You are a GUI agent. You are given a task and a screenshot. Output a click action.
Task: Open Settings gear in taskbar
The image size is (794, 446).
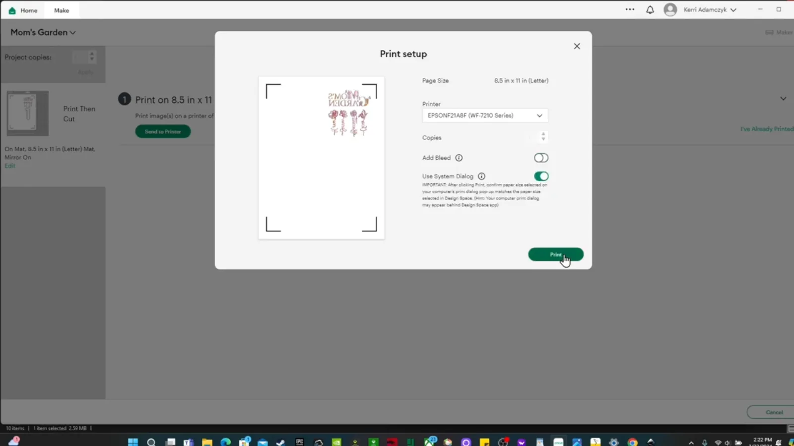tap(614, 442)
